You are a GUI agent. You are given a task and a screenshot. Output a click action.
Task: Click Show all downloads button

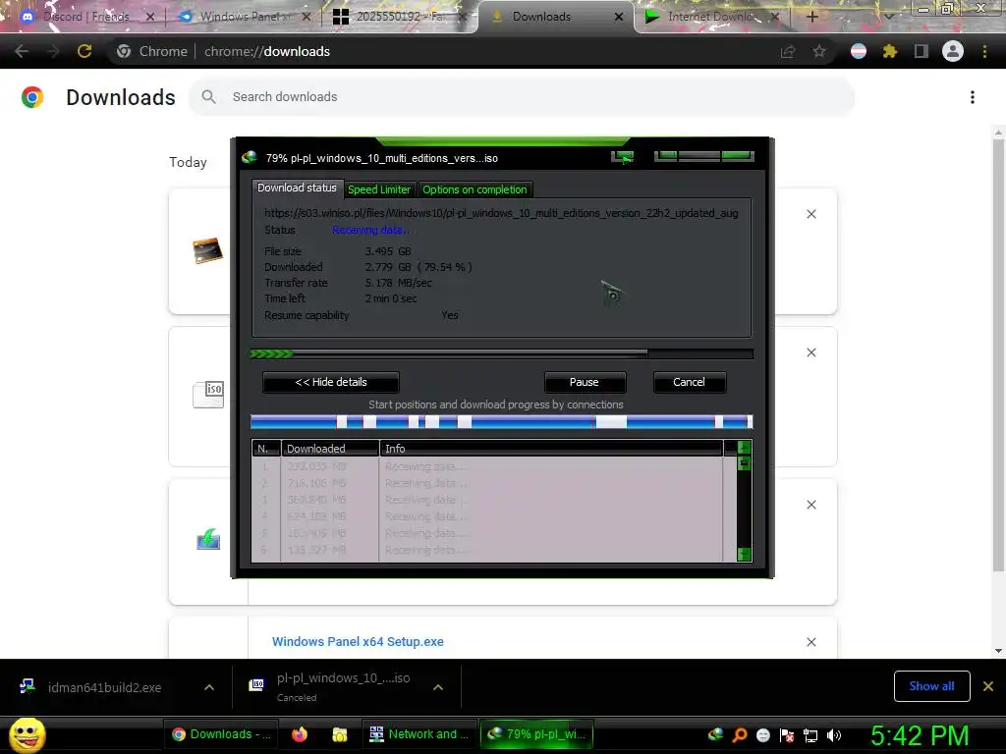click(x=931, y=686)
